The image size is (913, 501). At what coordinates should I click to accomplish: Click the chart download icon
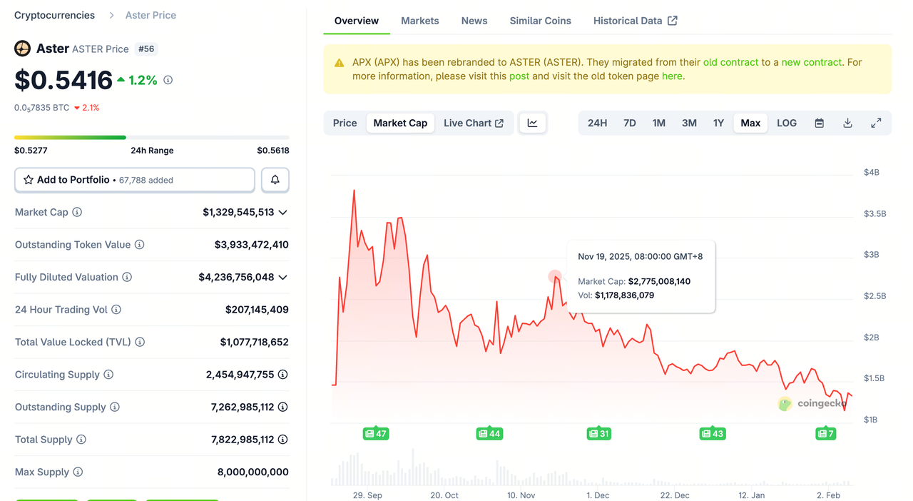pyautogui.click(x=847, y=123)
